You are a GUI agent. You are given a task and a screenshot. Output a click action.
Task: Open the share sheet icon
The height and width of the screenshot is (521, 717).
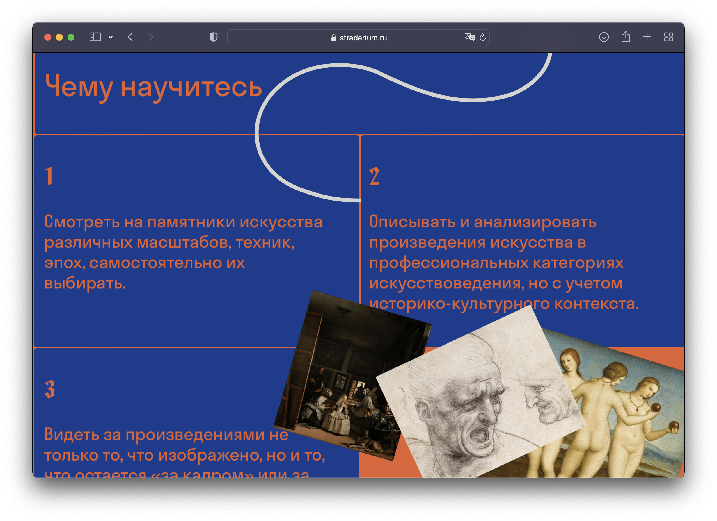pyautogui.click(x=626, y=37)
